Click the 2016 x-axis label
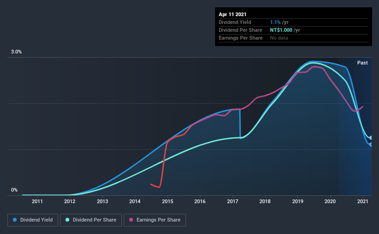 200,201
